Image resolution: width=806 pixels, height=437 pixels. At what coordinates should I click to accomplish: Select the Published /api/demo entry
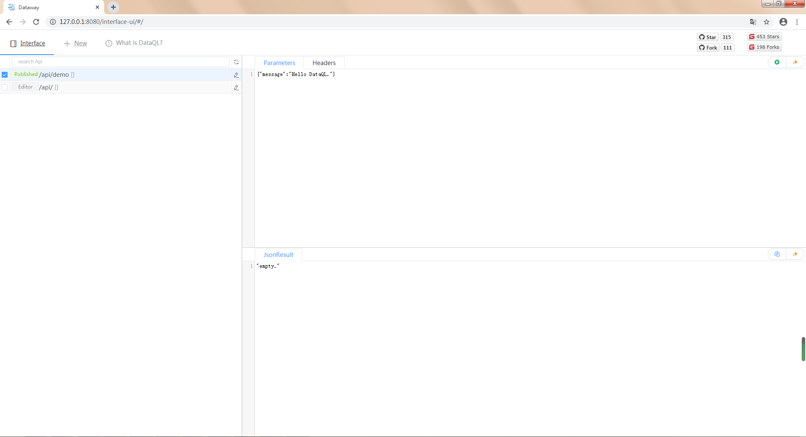tap(120, 75)
